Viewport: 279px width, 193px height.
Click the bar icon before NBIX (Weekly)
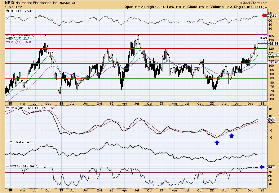[7, 35]
